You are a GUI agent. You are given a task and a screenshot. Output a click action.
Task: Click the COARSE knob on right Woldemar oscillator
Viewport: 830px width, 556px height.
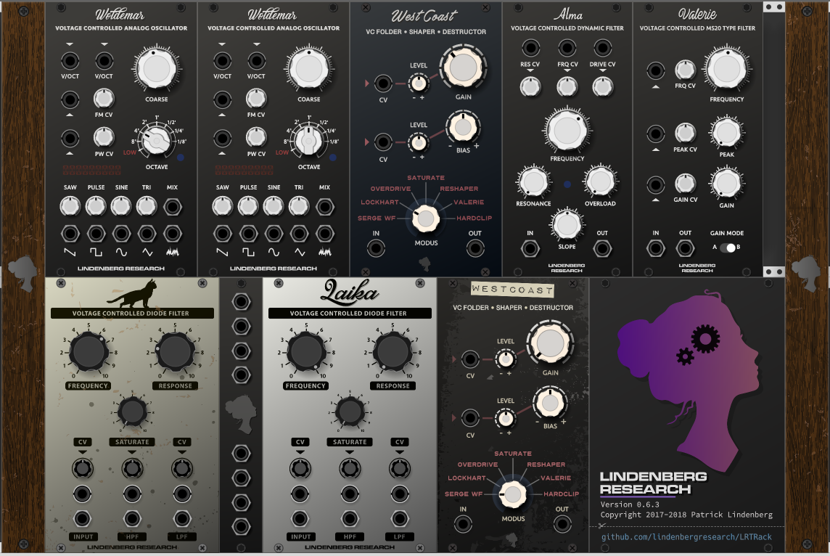point(309,70)
